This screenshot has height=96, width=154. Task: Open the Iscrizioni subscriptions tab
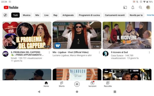coord(92,84)
